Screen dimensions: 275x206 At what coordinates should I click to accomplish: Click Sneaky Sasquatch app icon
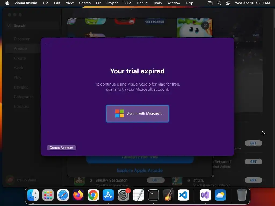[x=79, y=181]
